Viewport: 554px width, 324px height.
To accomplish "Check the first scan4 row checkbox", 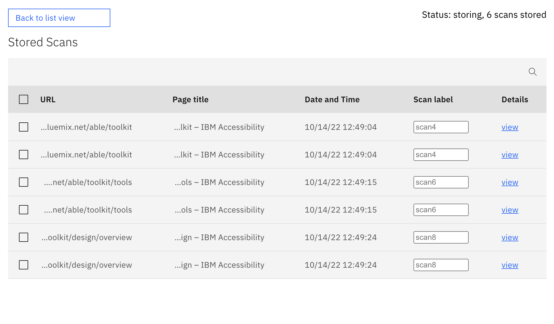I will (x=23, y=127).
